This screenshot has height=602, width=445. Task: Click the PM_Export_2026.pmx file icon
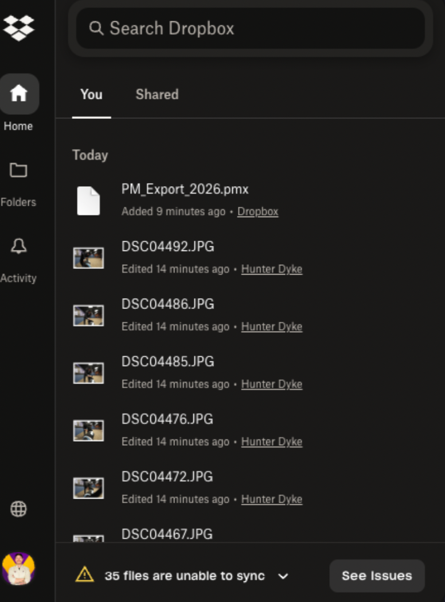[88, 200]
